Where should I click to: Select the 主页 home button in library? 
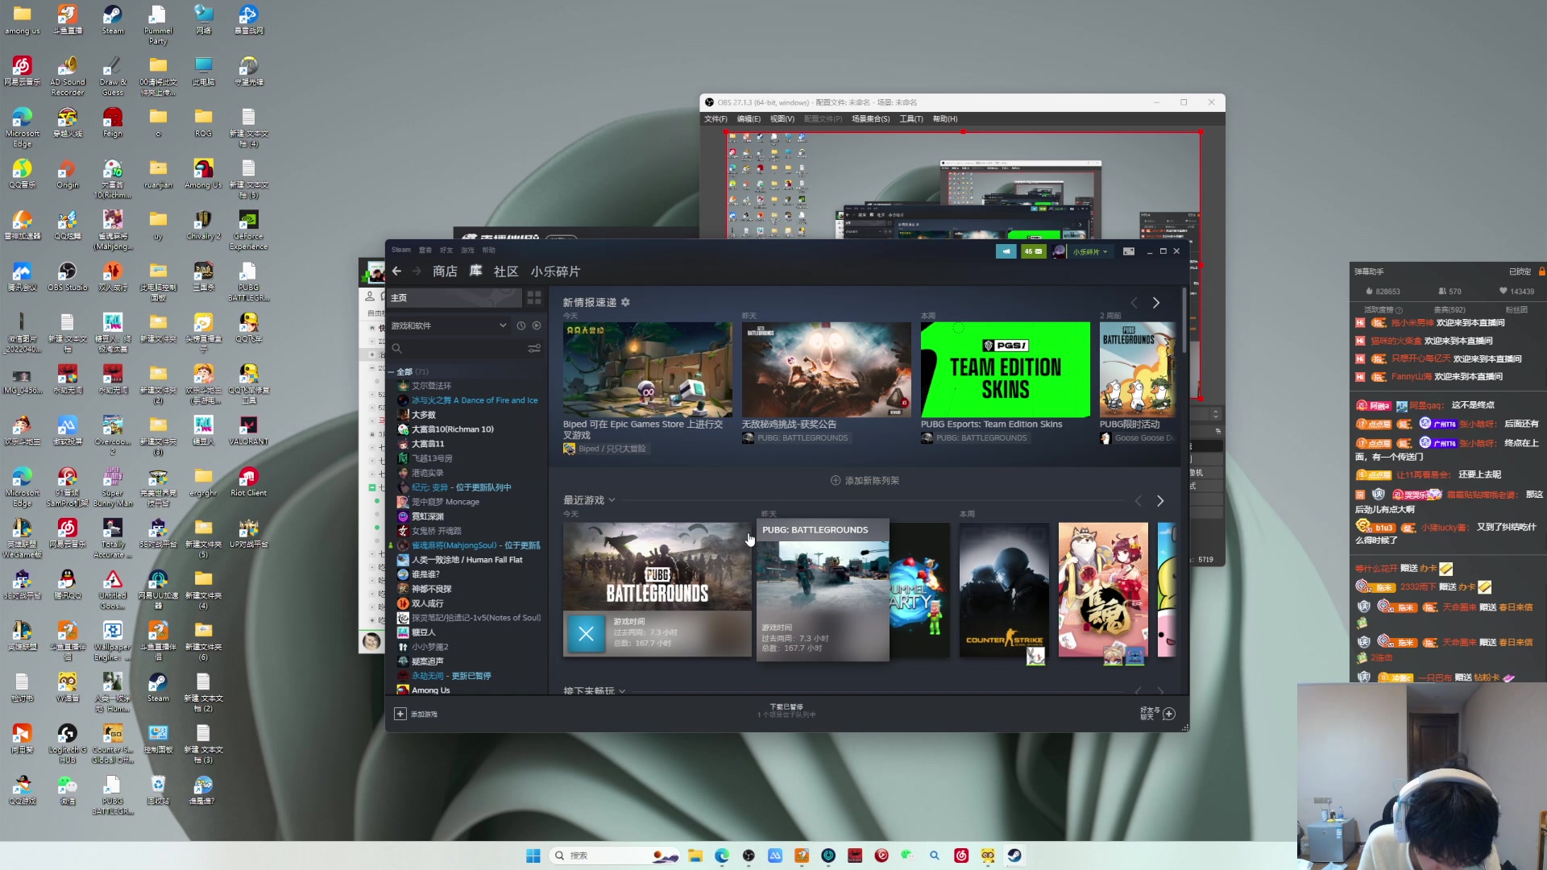pyautogui.click(x=454, y=298)
